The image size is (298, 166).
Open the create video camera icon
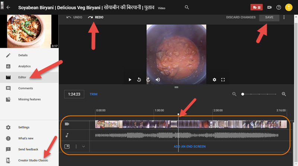coord(269,7)
